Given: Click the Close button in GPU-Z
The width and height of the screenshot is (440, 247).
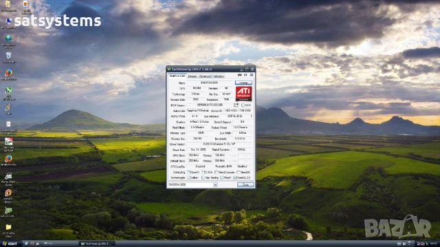Looking at the screenshot, I should (245, 185).
